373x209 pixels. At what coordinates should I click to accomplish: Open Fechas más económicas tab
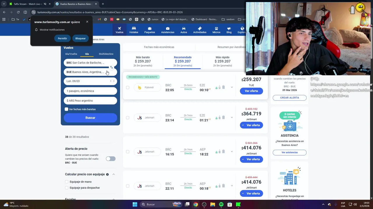click(x=159, y=47)
